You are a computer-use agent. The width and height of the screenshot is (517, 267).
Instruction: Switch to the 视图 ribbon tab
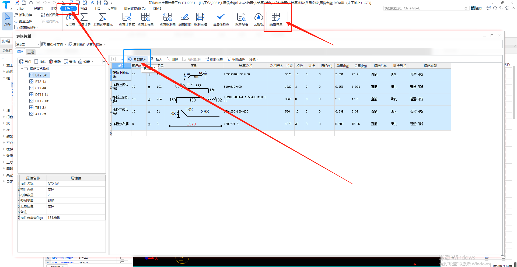pos(84,8)
